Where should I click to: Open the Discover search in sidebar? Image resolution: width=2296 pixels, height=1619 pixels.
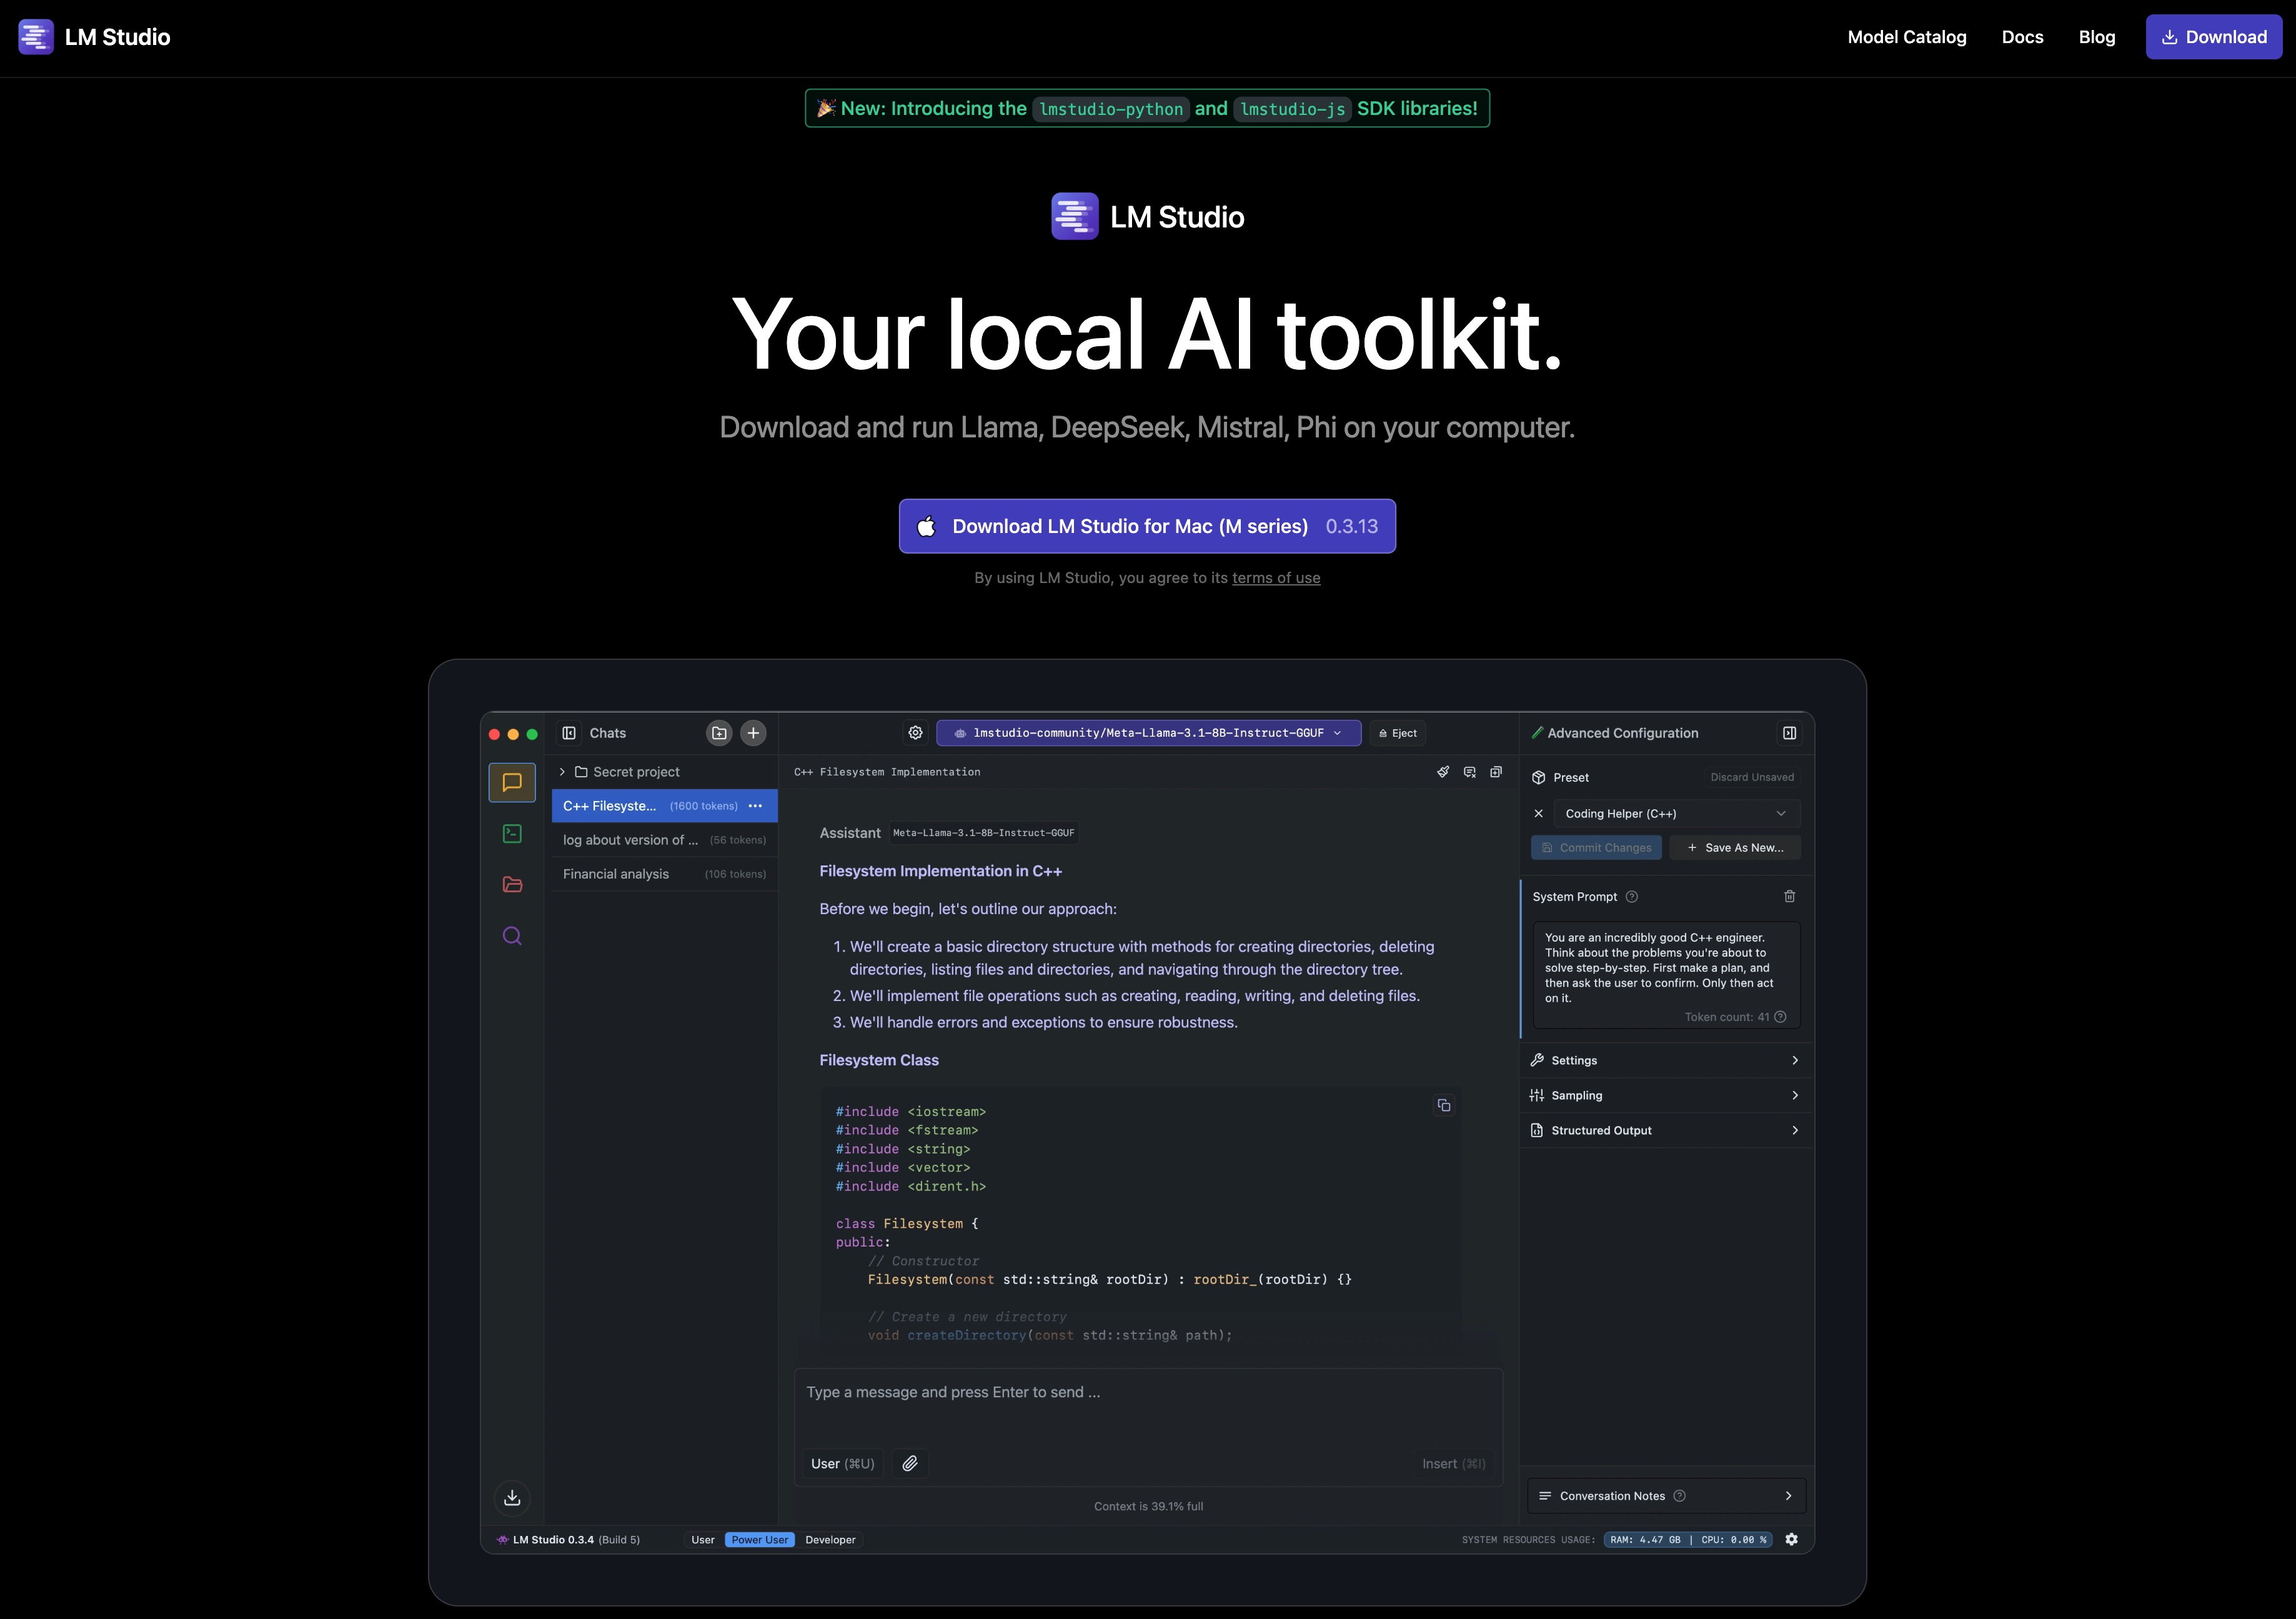[x=512, y=936]
